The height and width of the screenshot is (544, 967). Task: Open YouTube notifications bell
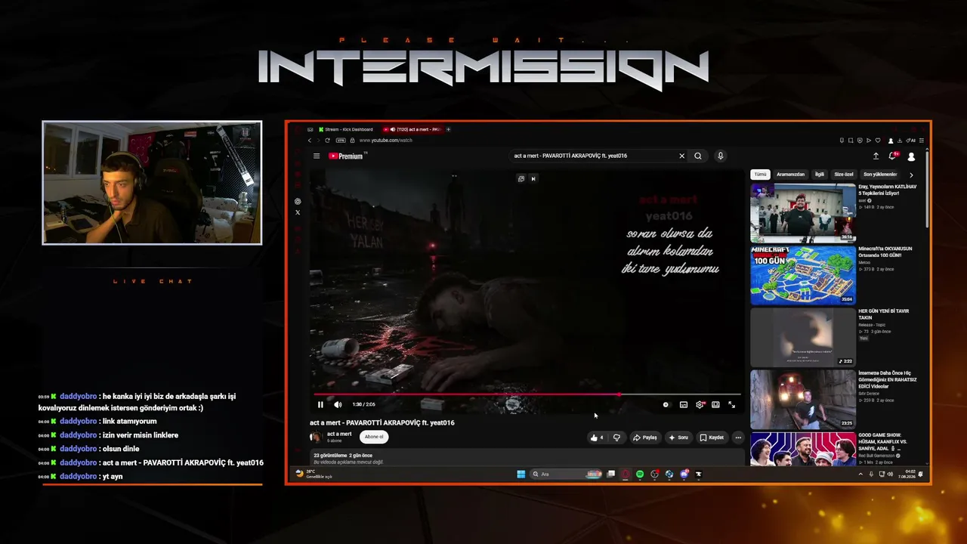(893, 156)
